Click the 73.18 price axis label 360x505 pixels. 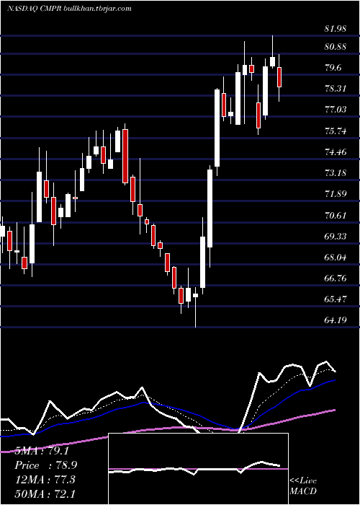(x=336, y=173)
